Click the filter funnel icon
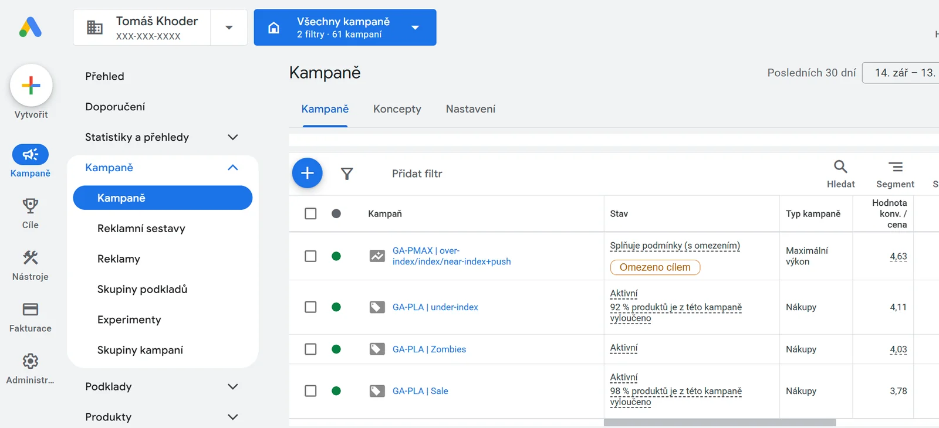This screenshot has width=939, height=428. tap(347, 174)
